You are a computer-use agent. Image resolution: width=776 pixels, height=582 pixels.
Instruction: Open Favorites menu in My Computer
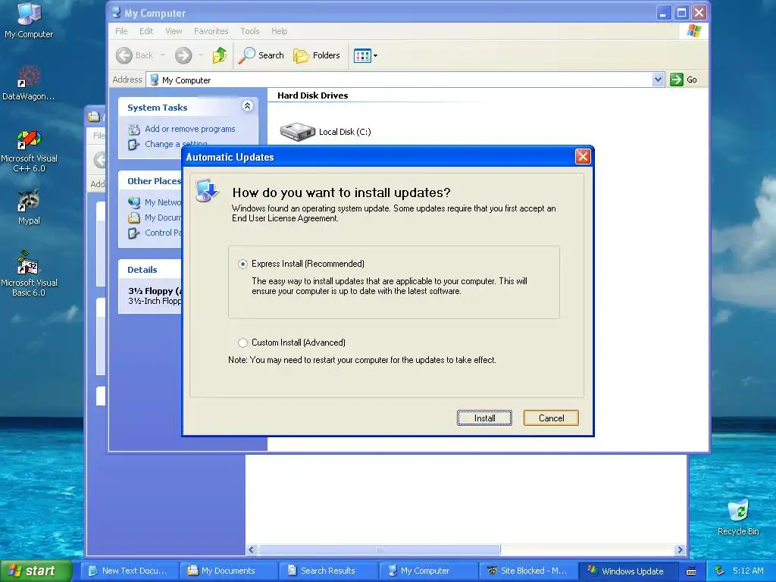coord(211,31)
